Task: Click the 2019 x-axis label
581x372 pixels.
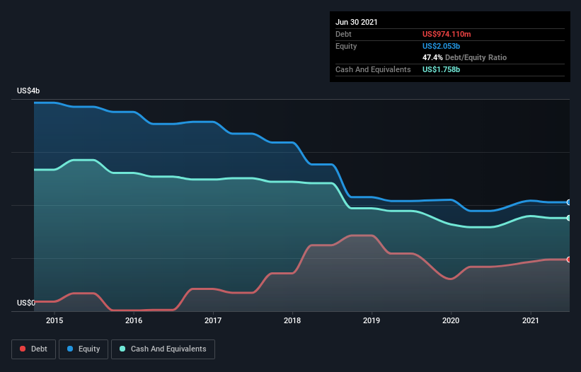Action: click(372, 320)
